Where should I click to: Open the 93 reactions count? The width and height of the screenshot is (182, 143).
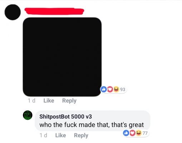coord(123,89)
